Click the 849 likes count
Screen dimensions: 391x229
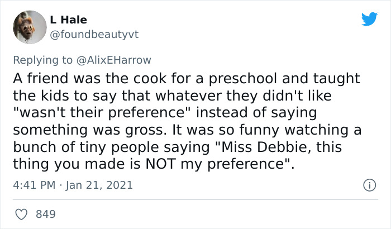[45, 214]
